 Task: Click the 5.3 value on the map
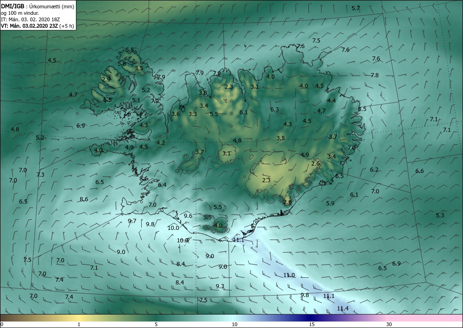(x=440, y=215)
